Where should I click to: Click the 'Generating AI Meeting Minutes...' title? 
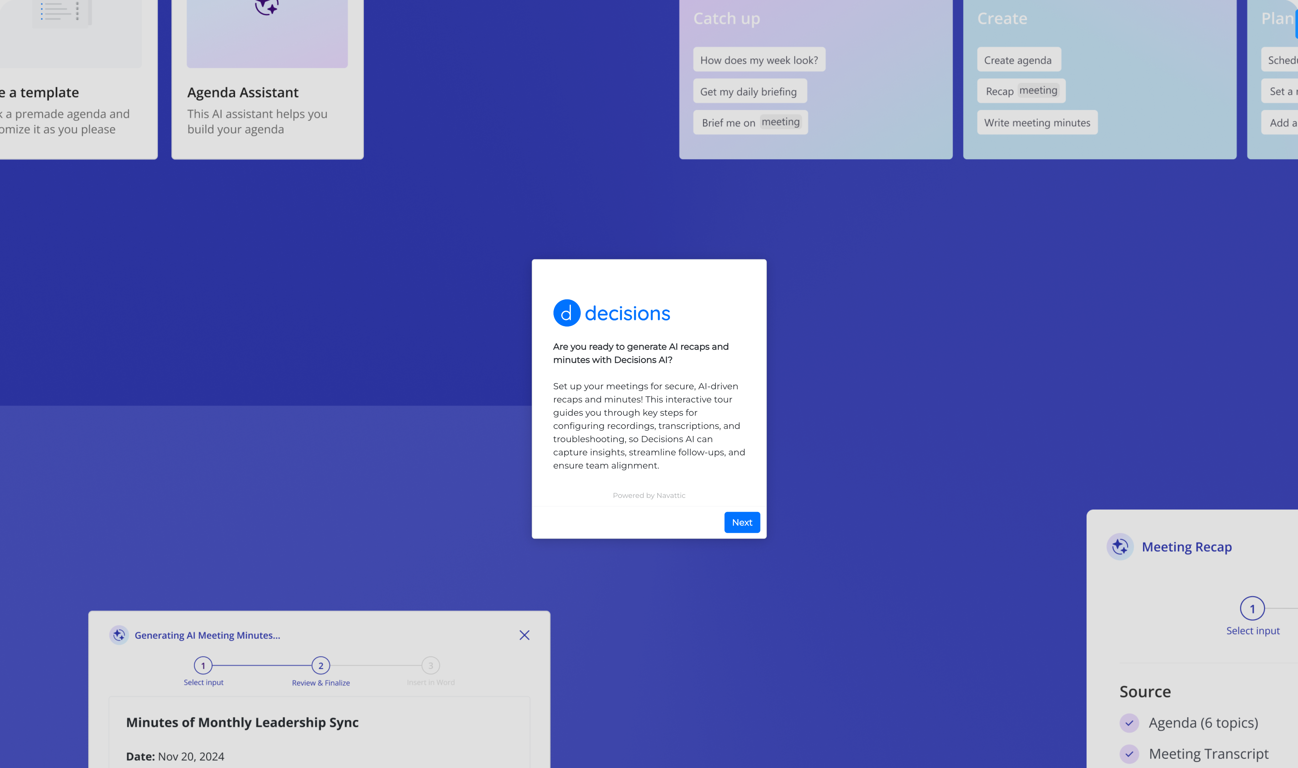tap(207, 636)
